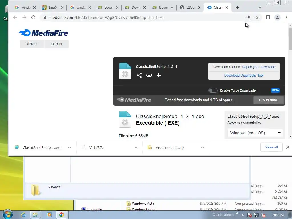Click the Repair your download link
Viewport: 292px width, 219px height.
coord(258,67)
